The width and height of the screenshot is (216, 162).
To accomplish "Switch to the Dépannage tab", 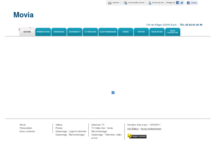I will pyautogui.click(x=59, y=32).
